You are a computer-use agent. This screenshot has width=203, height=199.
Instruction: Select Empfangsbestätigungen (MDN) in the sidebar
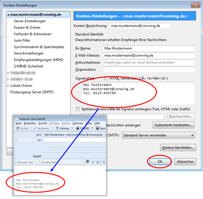point(39,60)
